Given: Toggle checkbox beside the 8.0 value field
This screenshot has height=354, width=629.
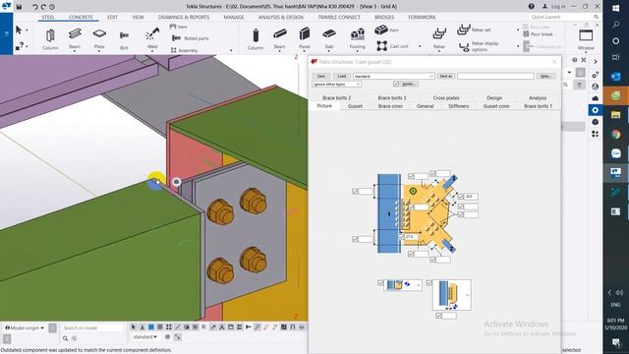Looking at the screenshot, I should point(461,197).
